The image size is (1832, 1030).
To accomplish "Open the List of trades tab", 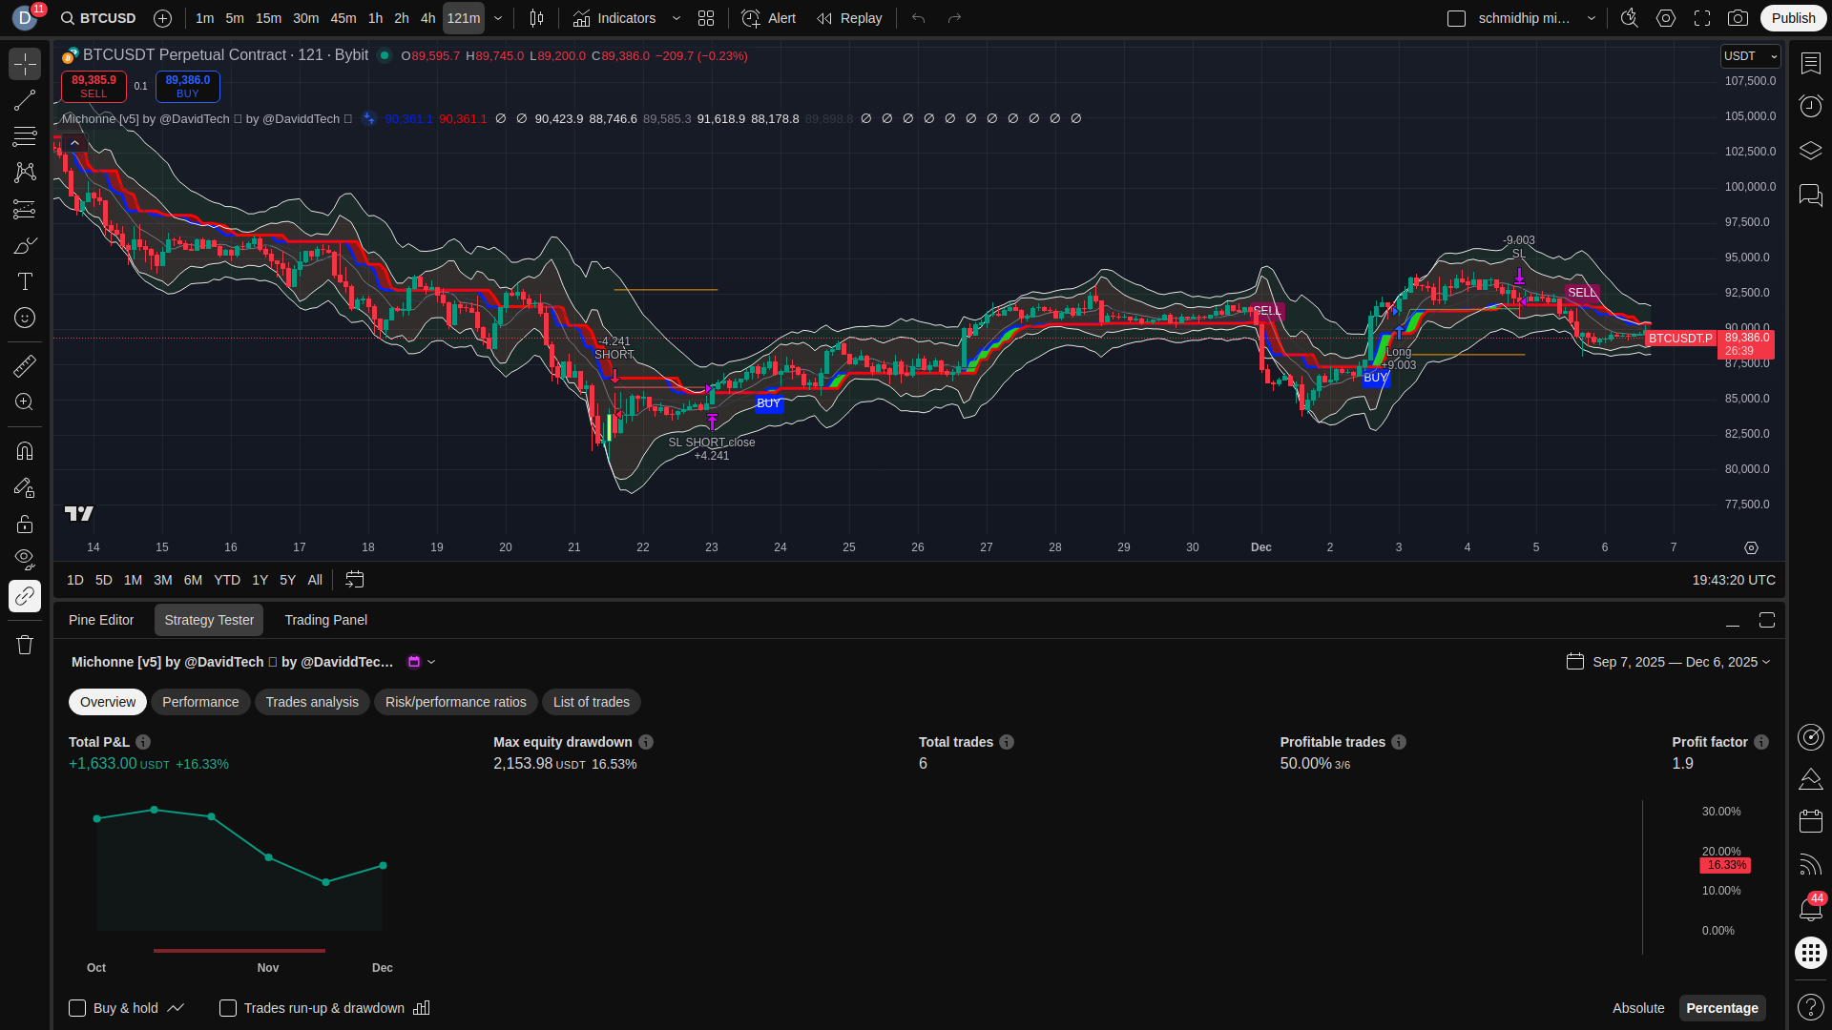I will click(x=591, y=702).
